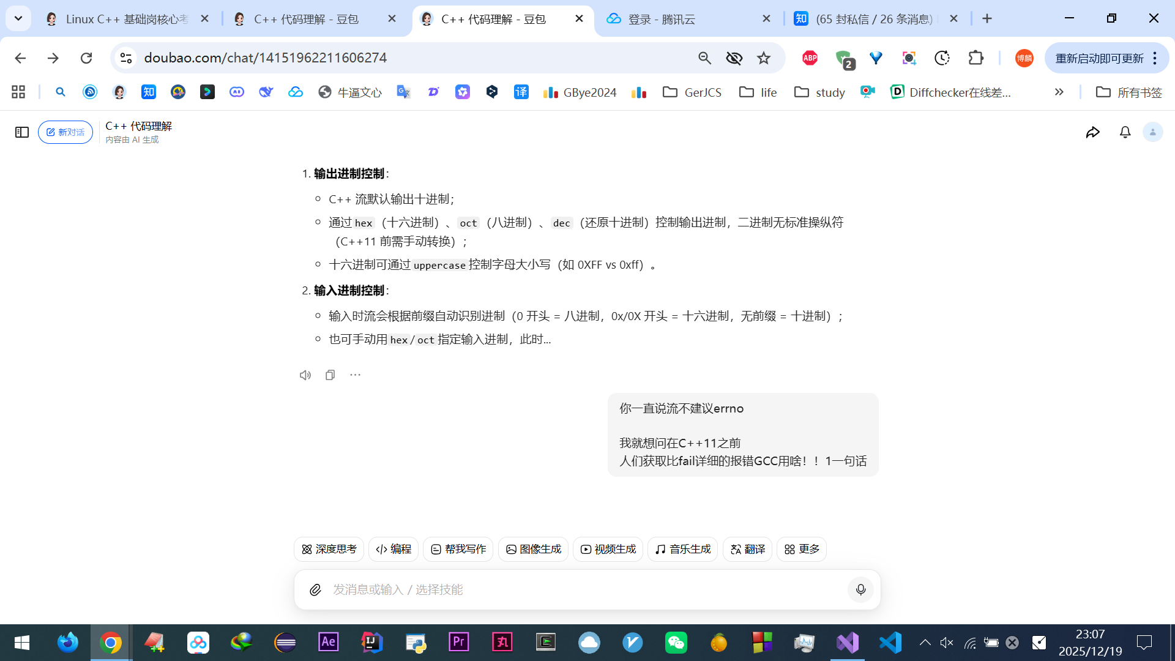The height and width of the screenshot is (661, 1175).
Task: Select the 编程 coding skill
Action: (x=394, y=549)
